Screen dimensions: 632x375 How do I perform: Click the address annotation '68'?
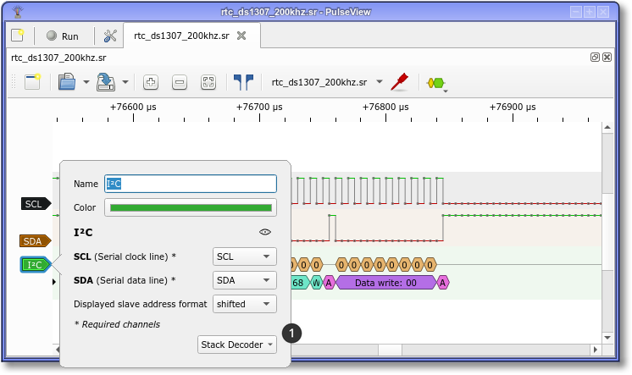(299, 283)
